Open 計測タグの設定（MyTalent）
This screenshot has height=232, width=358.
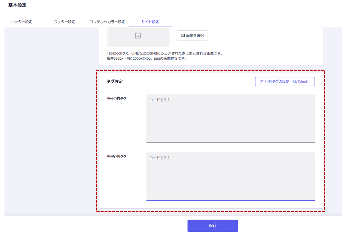(285, 82)
